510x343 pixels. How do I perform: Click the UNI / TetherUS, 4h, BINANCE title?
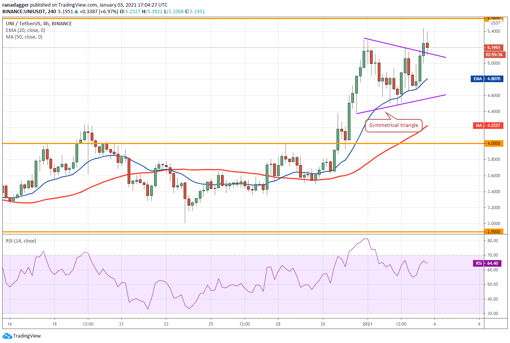pyautogui.click(x=39, y=23)
